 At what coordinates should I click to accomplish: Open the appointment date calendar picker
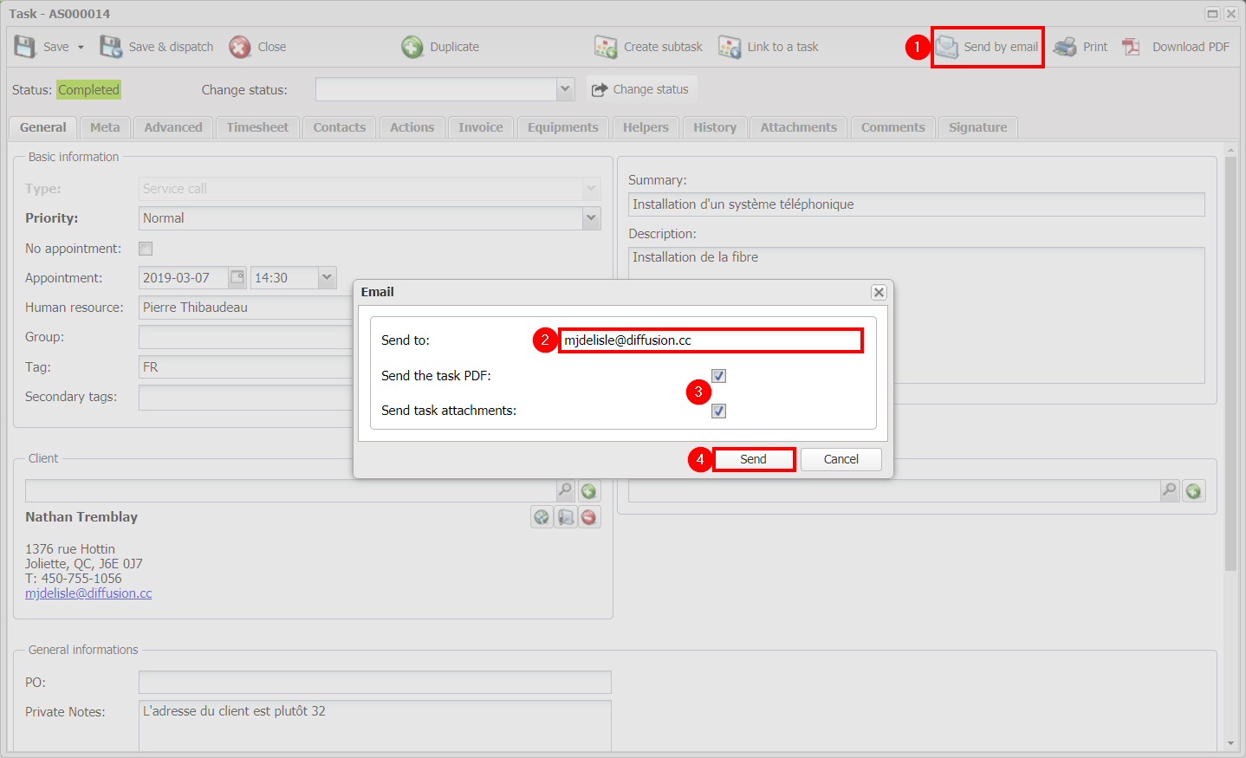(237, 277)
